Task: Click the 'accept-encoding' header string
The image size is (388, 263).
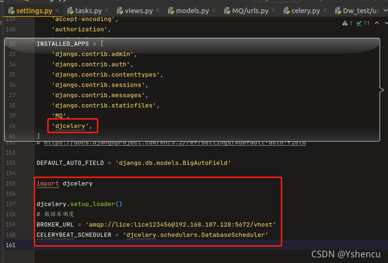Action: point(85,19)
